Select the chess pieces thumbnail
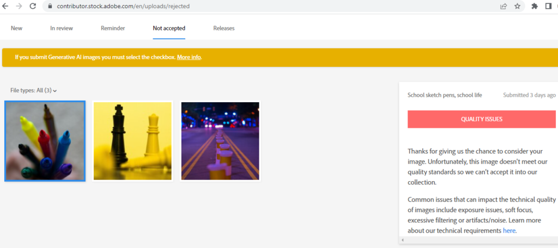 tap(132, 141)
